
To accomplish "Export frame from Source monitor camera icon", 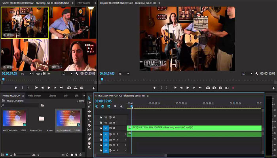I will (x=82, y=88).
